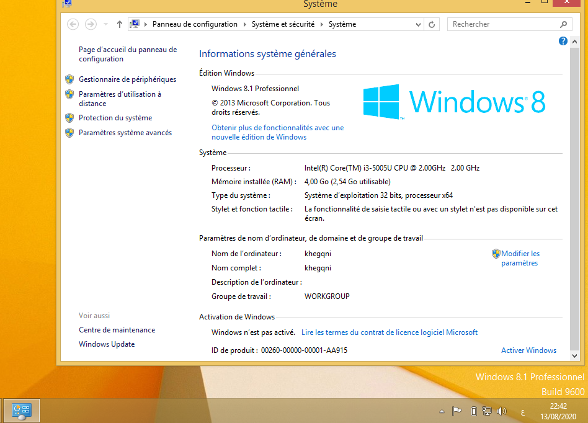Open Protection du système link
The image size is (588, 423).
click(x=115, y=118)
